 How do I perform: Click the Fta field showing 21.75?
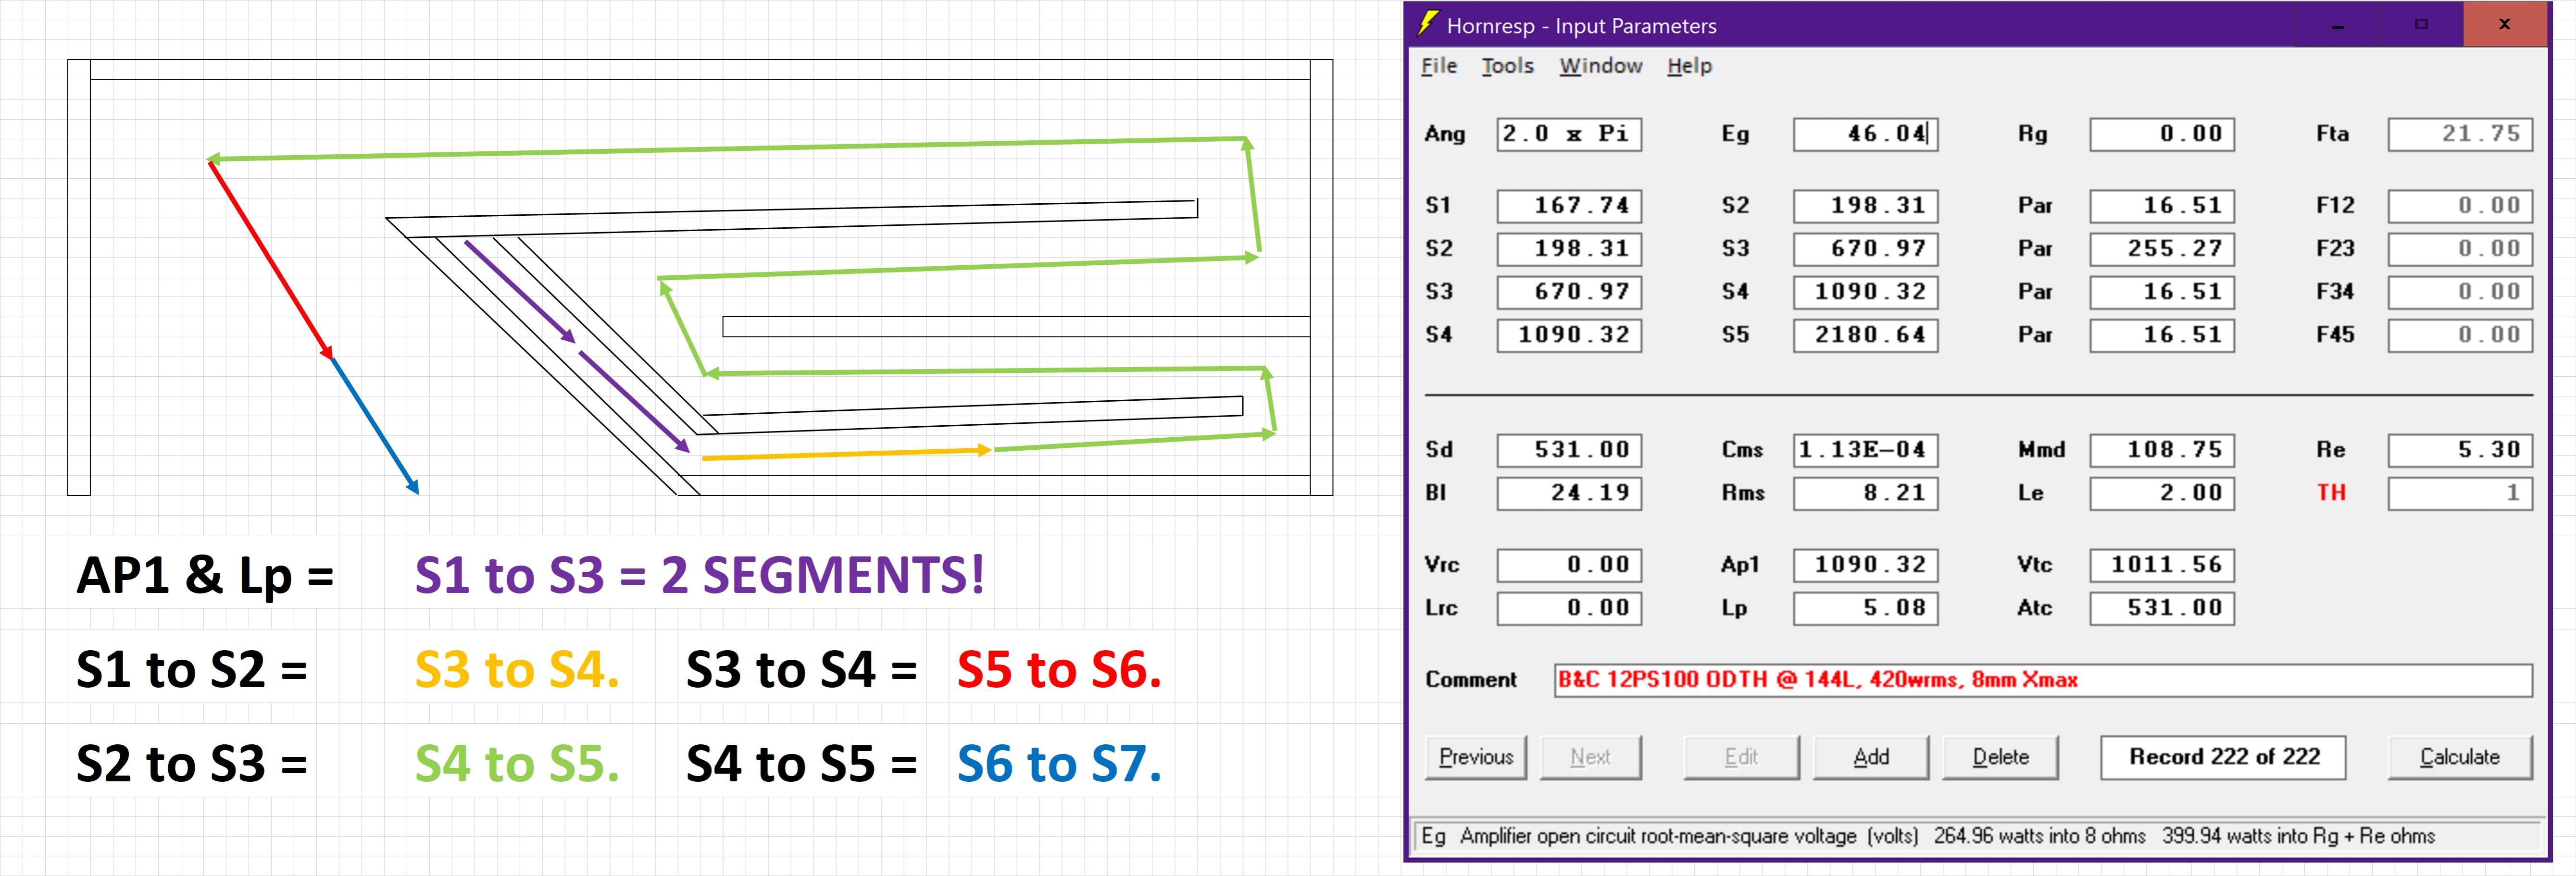2460,134
